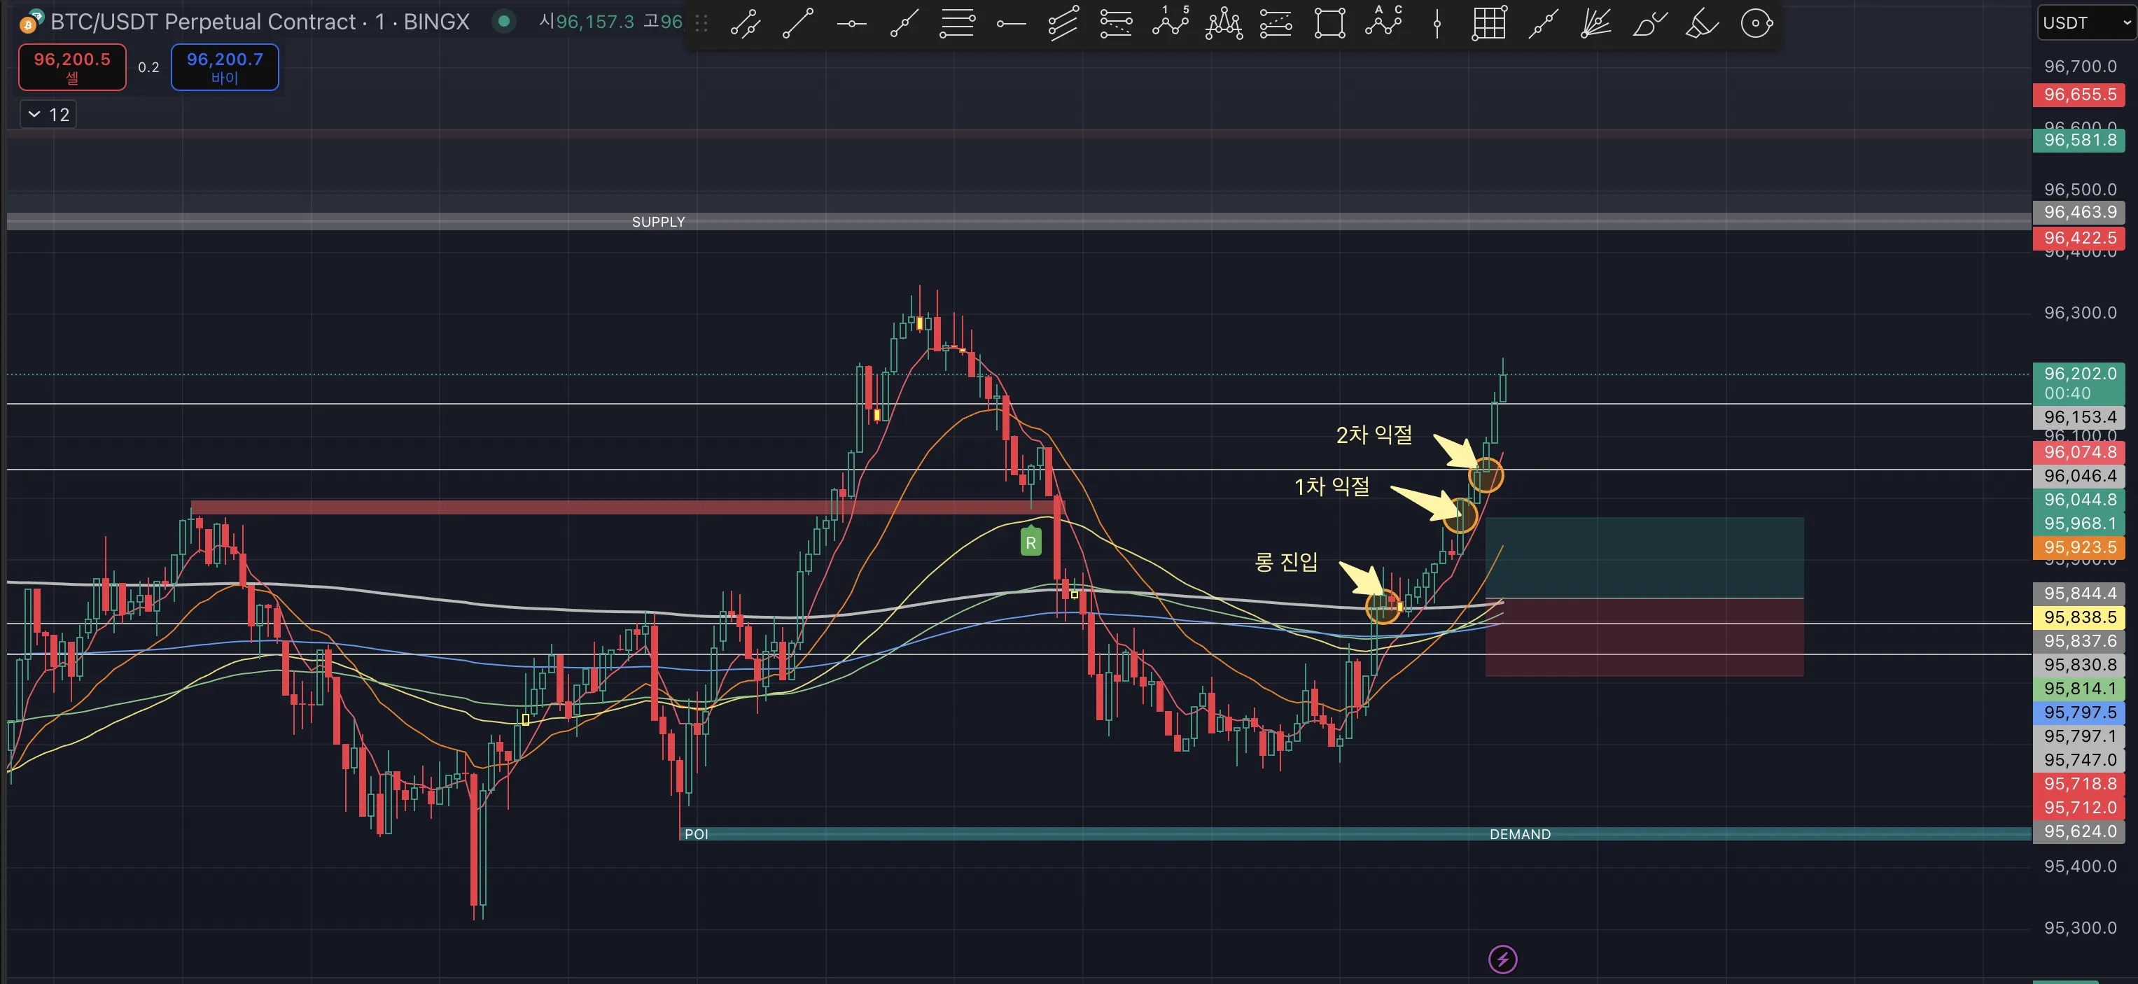Click the yellow 95,838.5 price label
The image size is (2138, 984).
(2078, 617)
